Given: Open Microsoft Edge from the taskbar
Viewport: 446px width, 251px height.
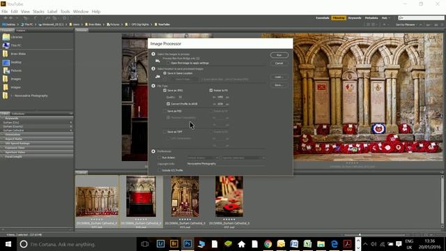Looking at the screenshot, I should pyautogui.click(x=334, y=244).
